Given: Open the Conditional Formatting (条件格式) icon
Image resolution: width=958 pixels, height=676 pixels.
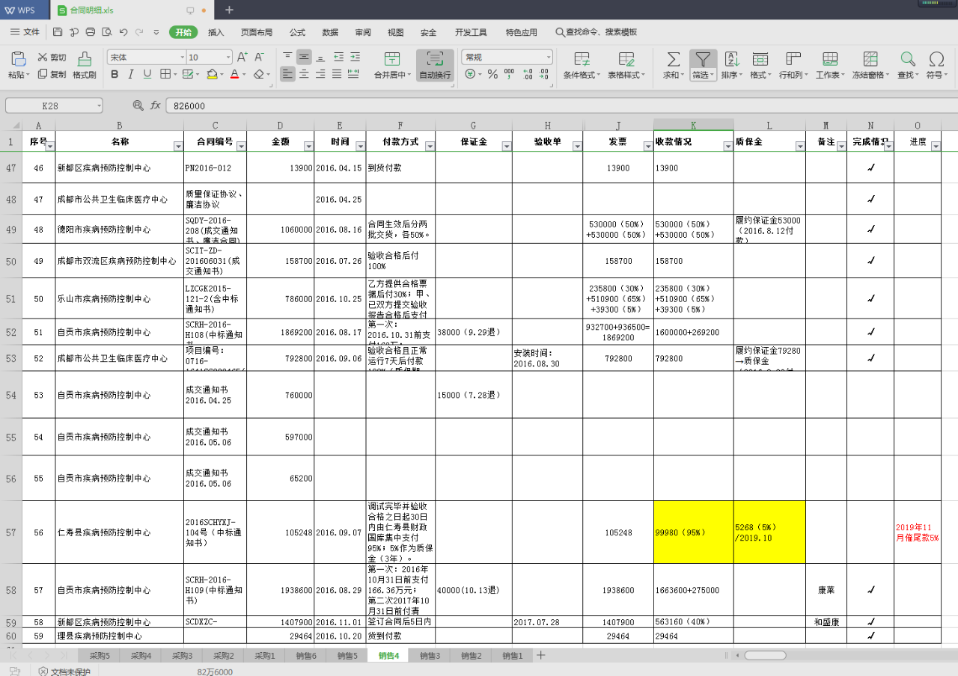Looking at the screenshot, I should coord(582,60).
